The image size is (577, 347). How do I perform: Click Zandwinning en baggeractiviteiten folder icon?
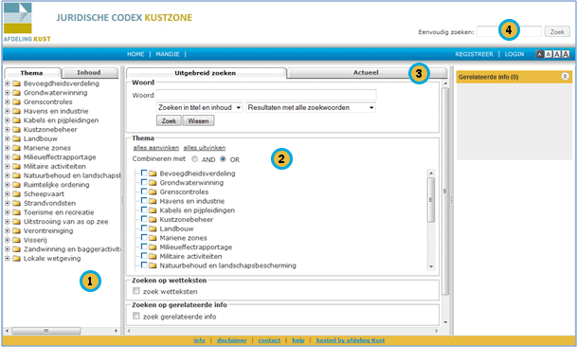pos(16,249)
